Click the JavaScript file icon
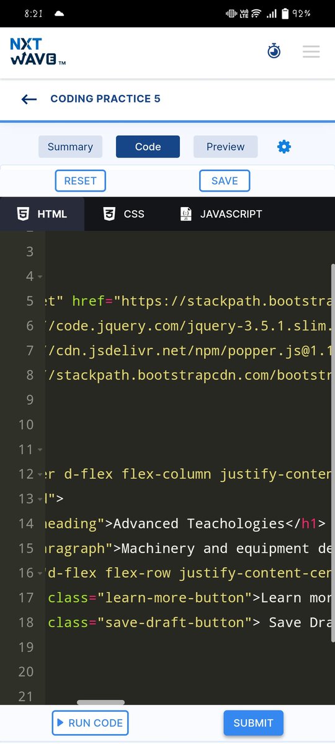 [x=185, y=214]
